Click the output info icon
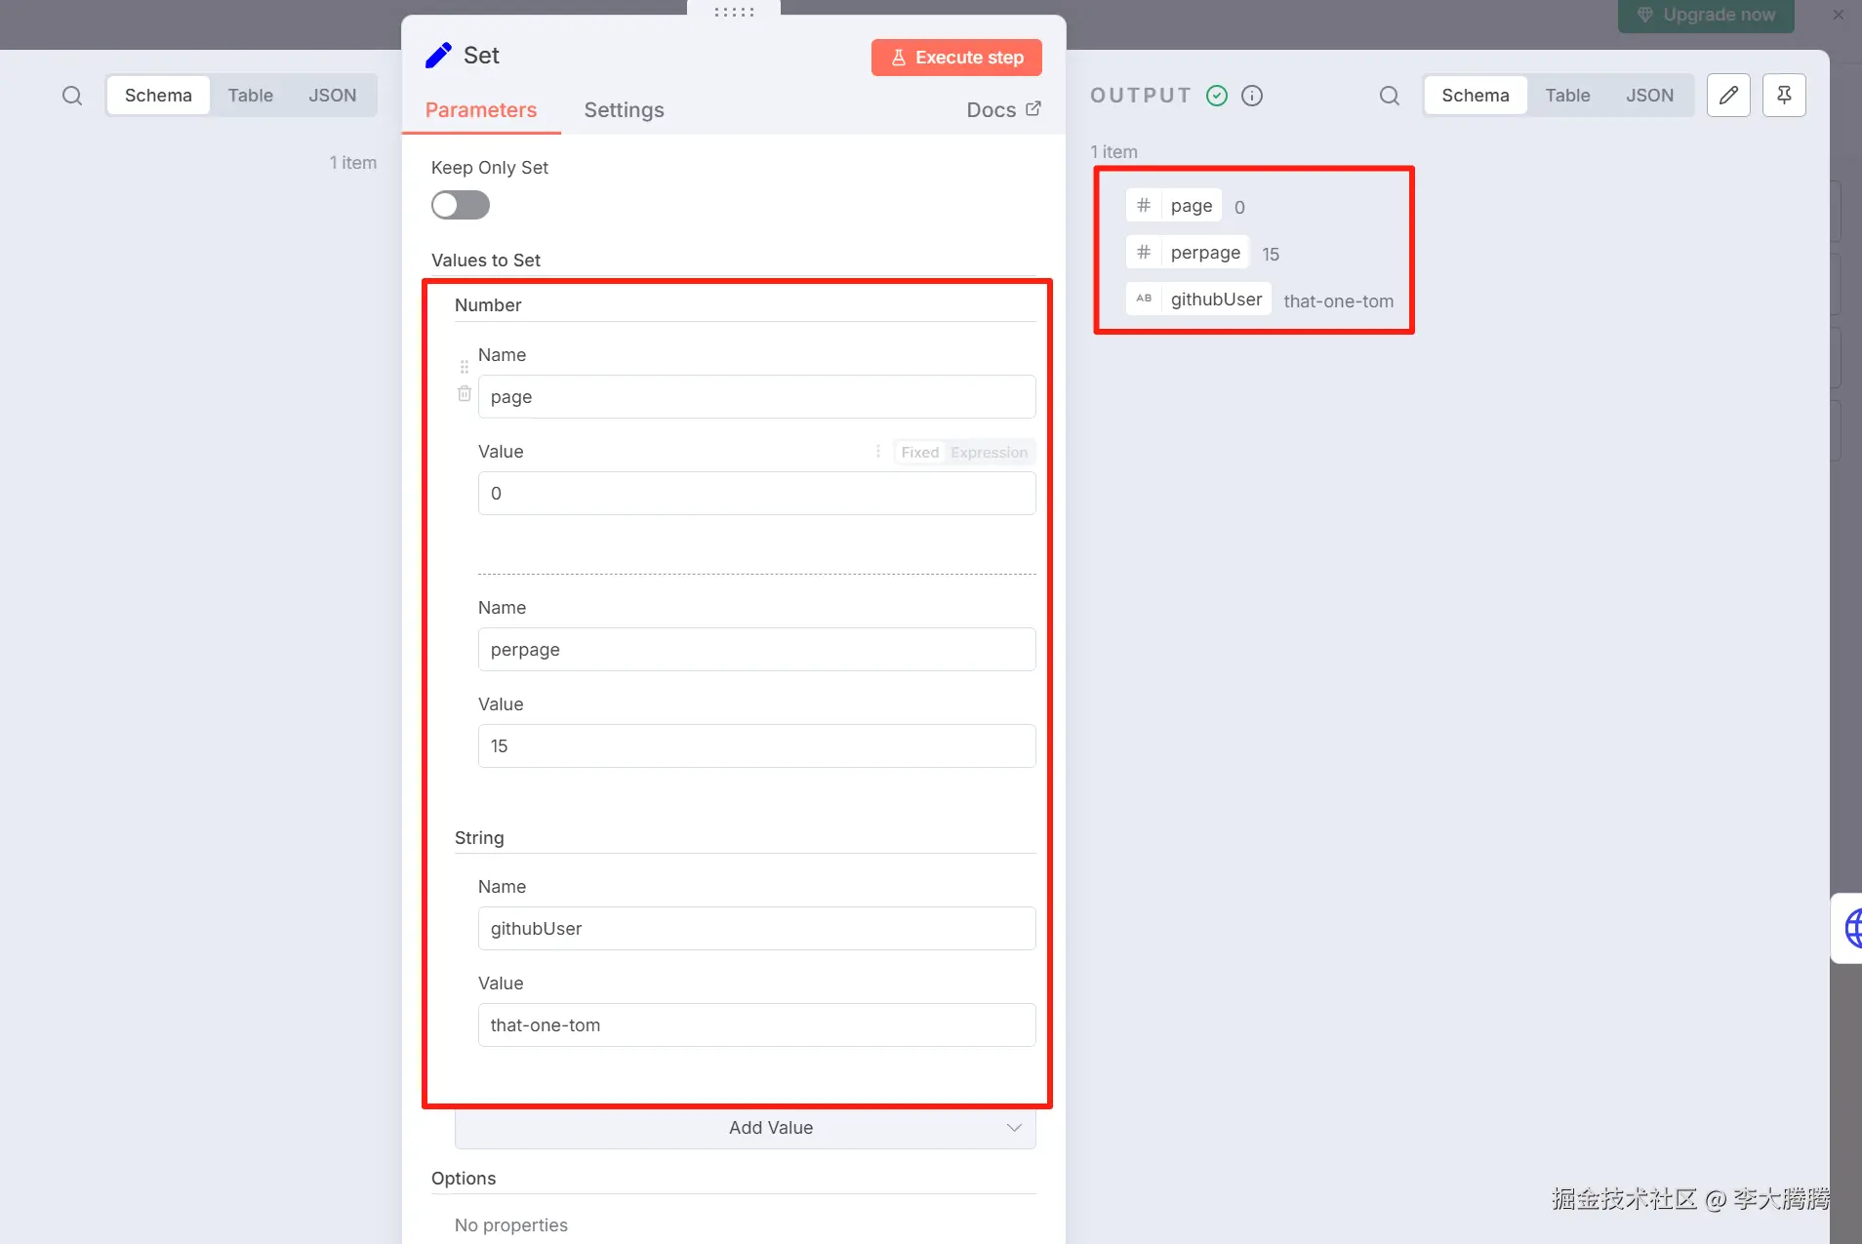The image size is (1862, 1244). point(1252,96)
